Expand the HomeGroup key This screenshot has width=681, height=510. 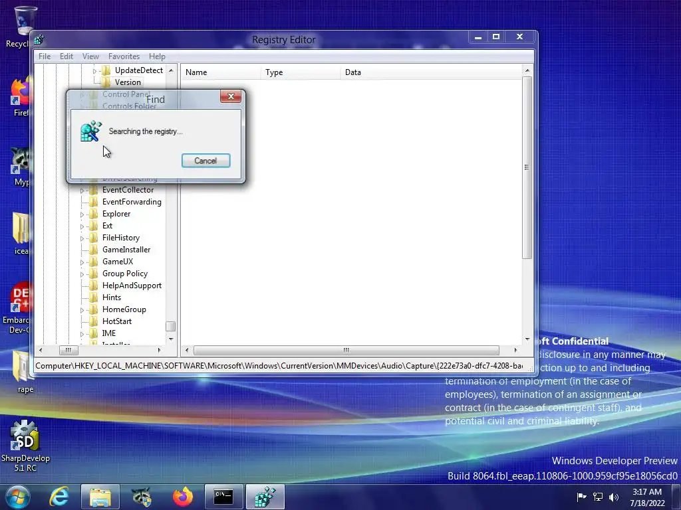point(82,310)
